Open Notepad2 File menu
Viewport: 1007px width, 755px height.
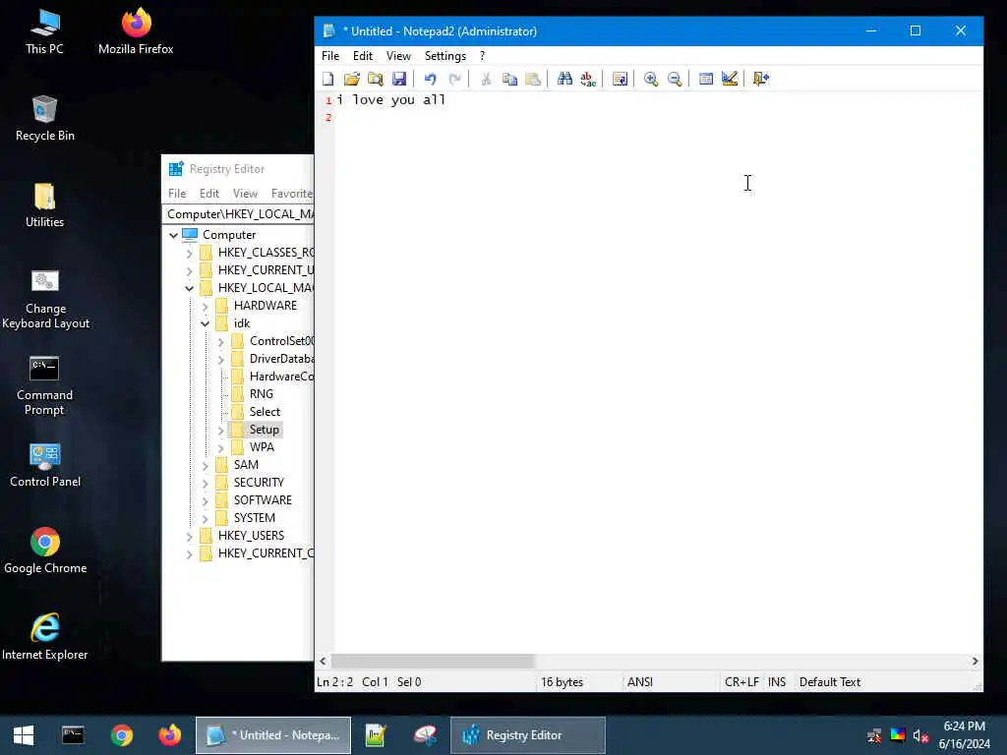point(330,56)
